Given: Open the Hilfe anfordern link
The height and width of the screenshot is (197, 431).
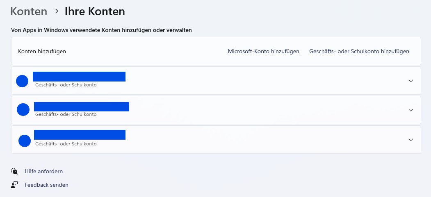Looking at the screenshot, I should click(44, 171).
